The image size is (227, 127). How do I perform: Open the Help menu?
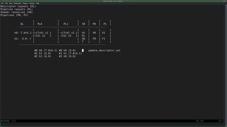coord(37,3)
